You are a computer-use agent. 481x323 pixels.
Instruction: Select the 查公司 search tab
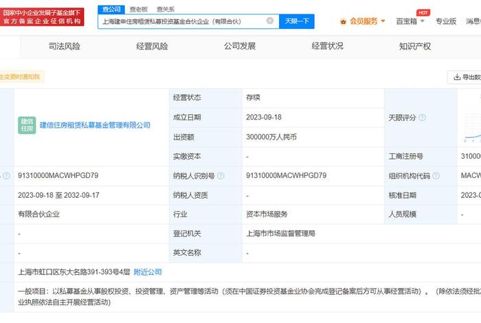click(x=111, y=10)
